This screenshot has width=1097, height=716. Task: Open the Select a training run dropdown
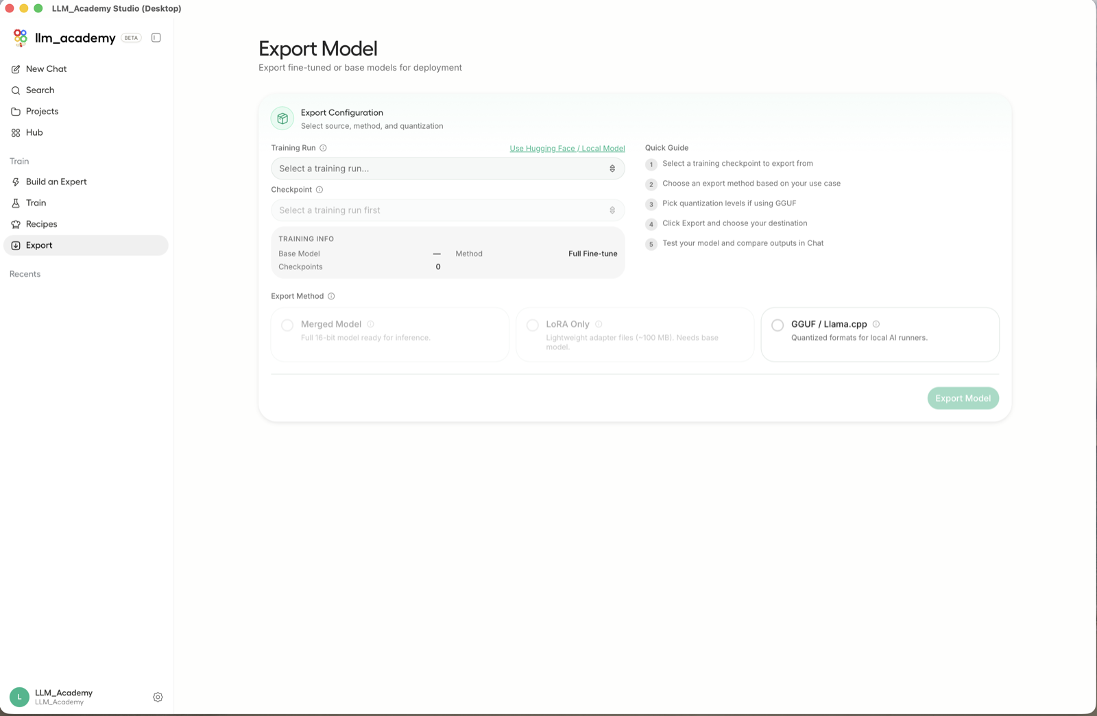click(448, 169)
